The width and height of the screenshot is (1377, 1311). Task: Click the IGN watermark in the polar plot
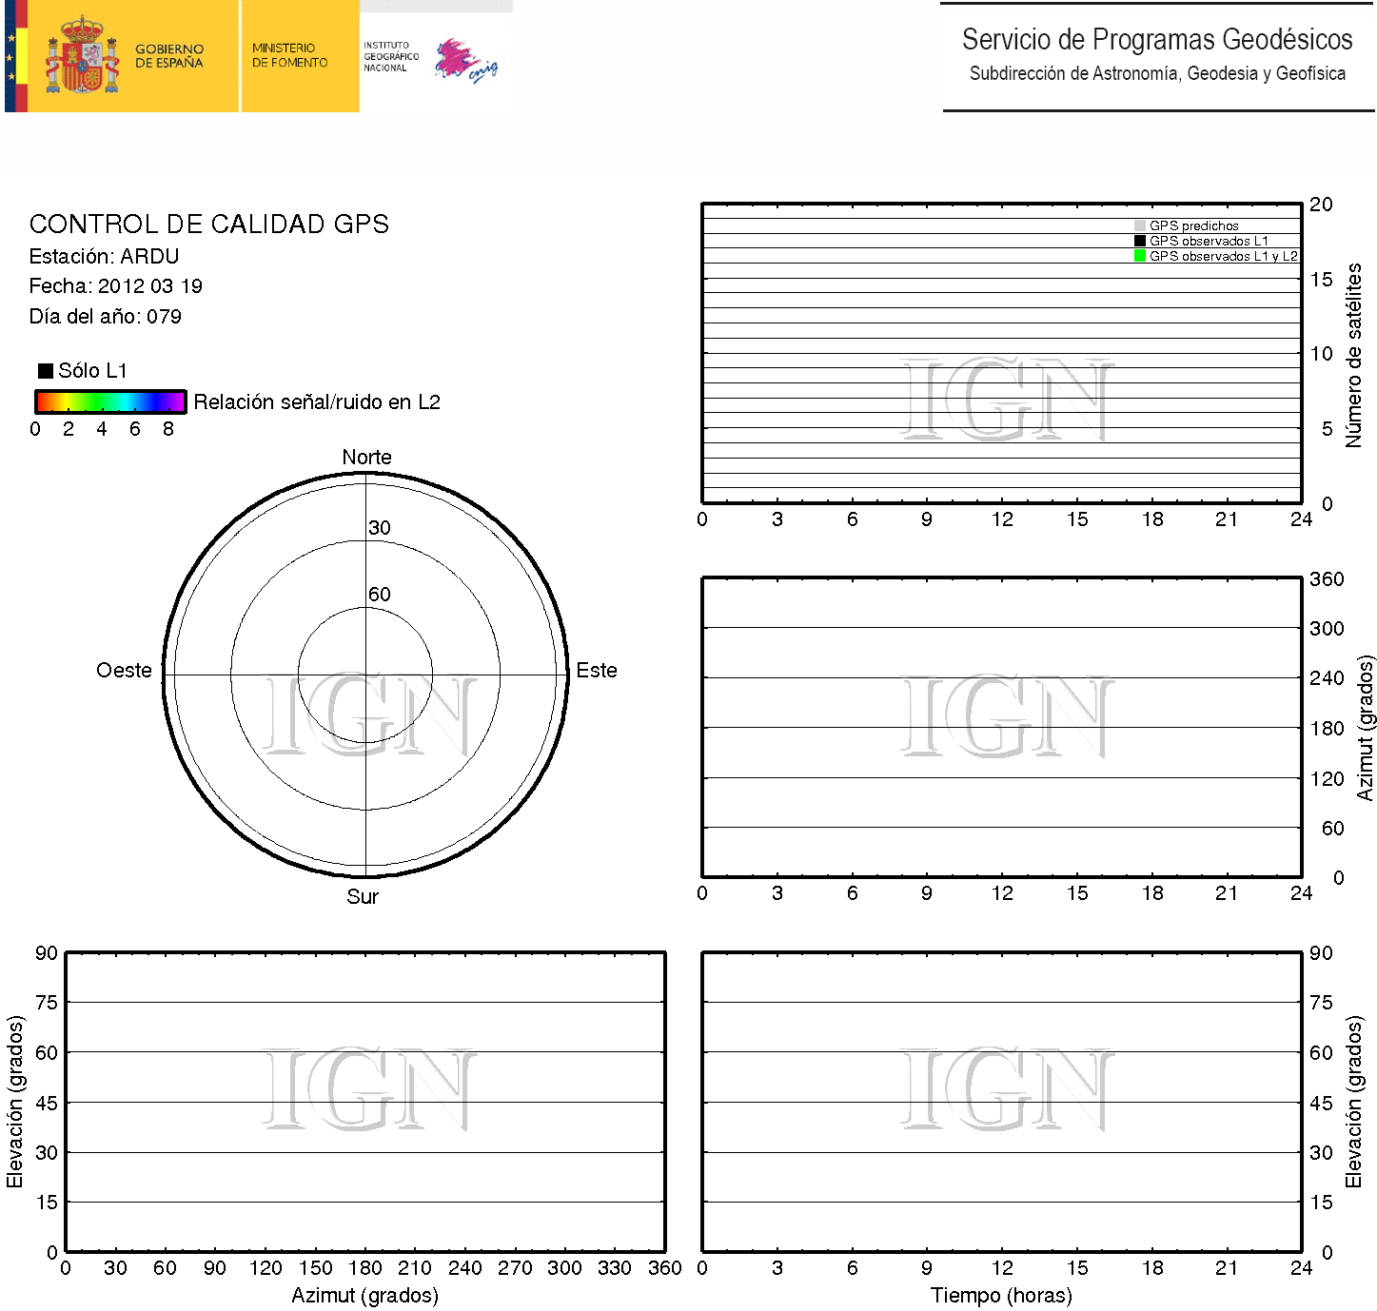click(369, 715)
